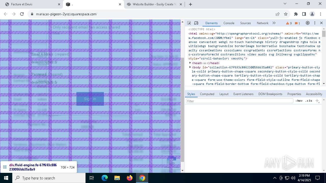The height and width of the screenshot is (183, 326).
Task: Close the Facture et Devis tab
Action: pyautogui.click(x=59, y=4)
